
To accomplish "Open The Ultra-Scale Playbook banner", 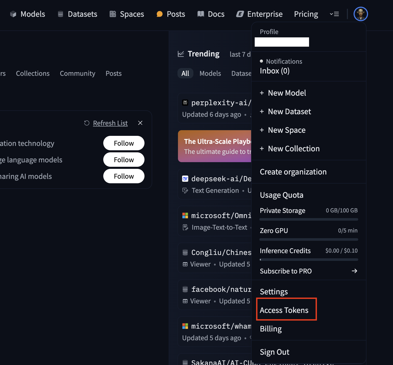I will pos(215,146).
